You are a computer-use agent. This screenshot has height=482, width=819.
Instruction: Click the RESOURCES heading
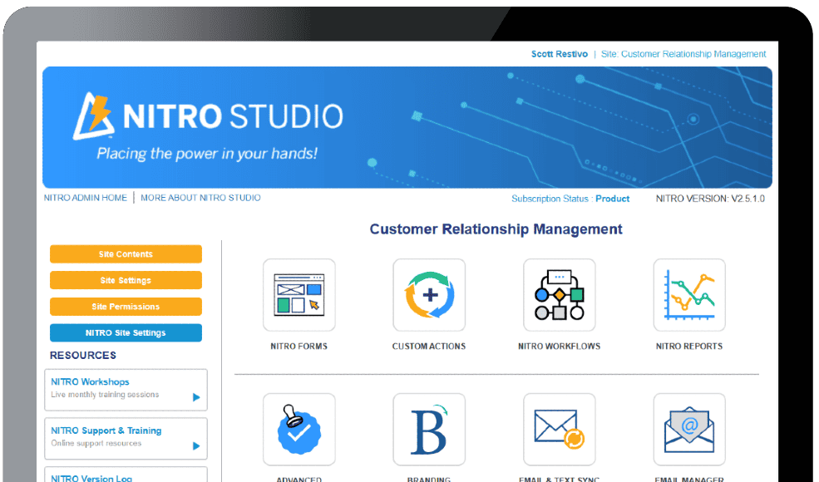coord(83,355)
